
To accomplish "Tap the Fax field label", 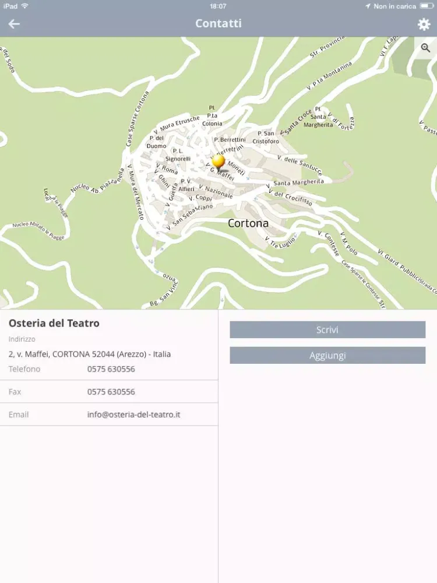I will [x=15, y=392].
